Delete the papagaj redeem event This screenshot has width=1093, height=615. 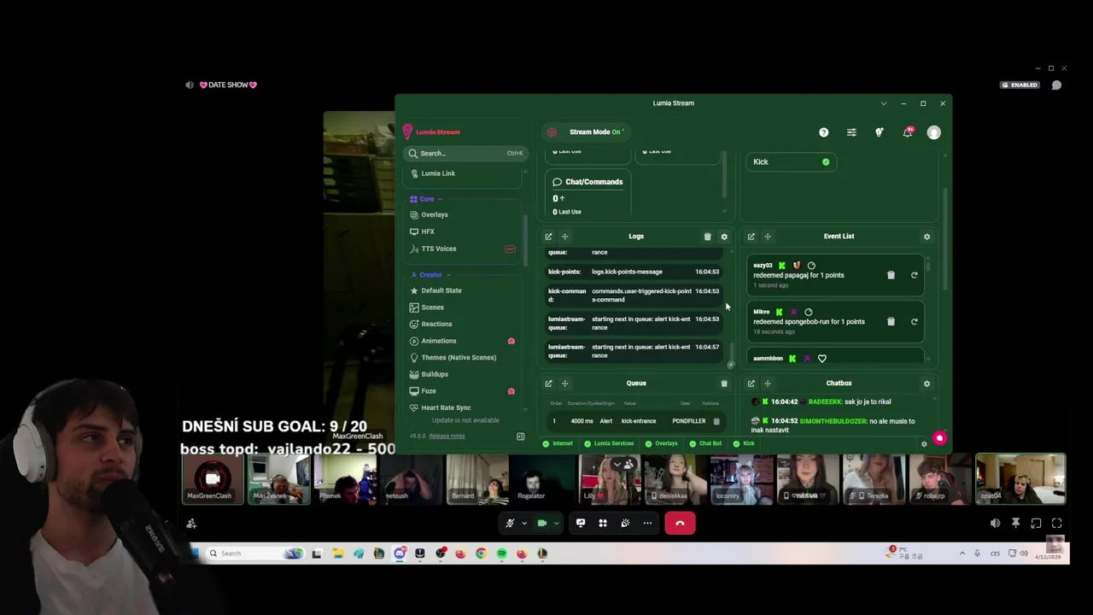891,275
